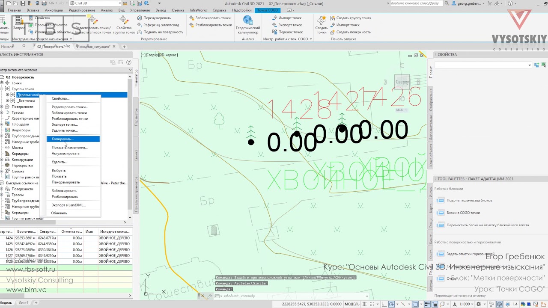Open the Главная ribbon tab

(14, 10)
